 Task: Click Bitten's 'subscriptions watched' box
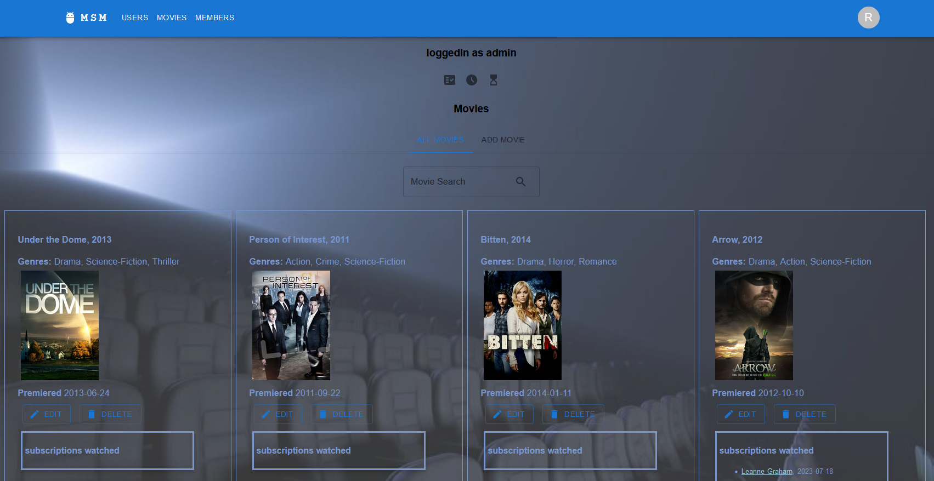(x=570, y=450)
